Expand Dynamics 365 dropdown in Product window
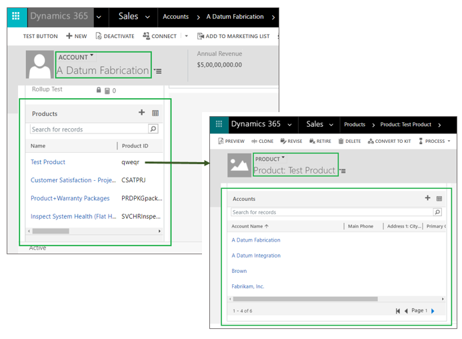462x339 pixels. click(x=289, y=125)
